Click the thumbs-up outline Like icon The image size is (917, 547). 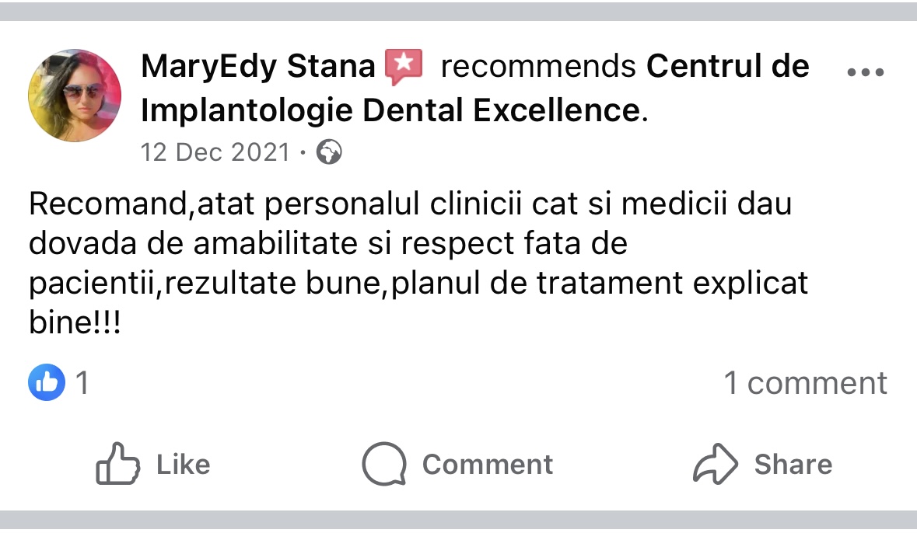click(x=117, y=463)
